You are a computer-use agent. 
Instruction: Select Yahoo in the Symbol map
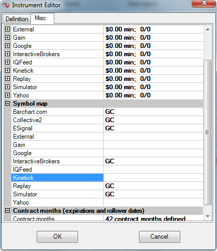pyautogui.click(x=57, y=203)
